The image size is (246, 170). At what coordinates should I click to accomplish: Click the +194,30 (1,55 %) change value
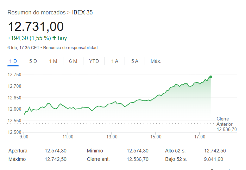coord(29,38)
